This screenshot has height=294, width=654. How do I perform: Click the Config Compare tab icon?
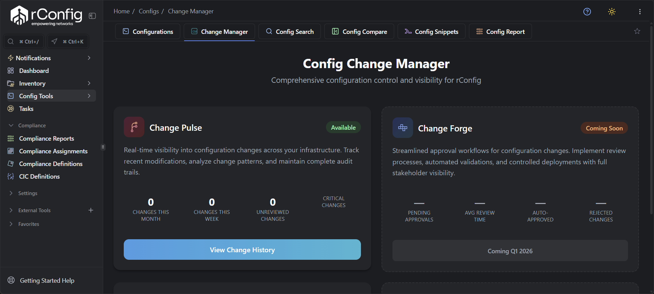tap(335, 31)
